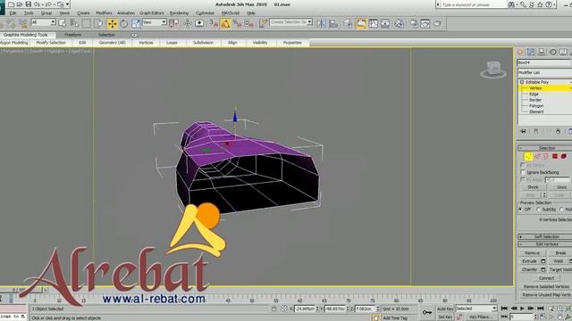Toggle the Graphite Modeling Tools ribbon icon
The image size is (572, 321).
tap(361, 24)
